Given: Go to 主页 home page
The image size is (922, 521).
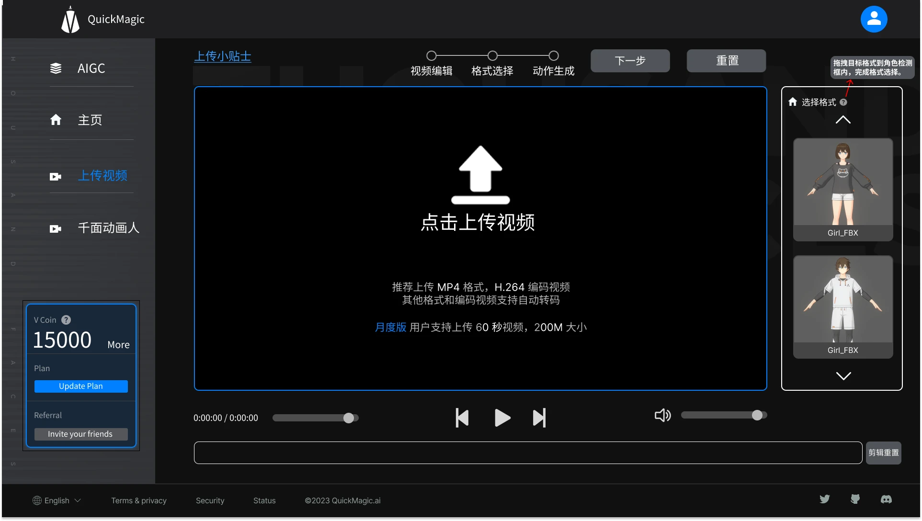Looking at the screenshot, I should click(90, 120).
